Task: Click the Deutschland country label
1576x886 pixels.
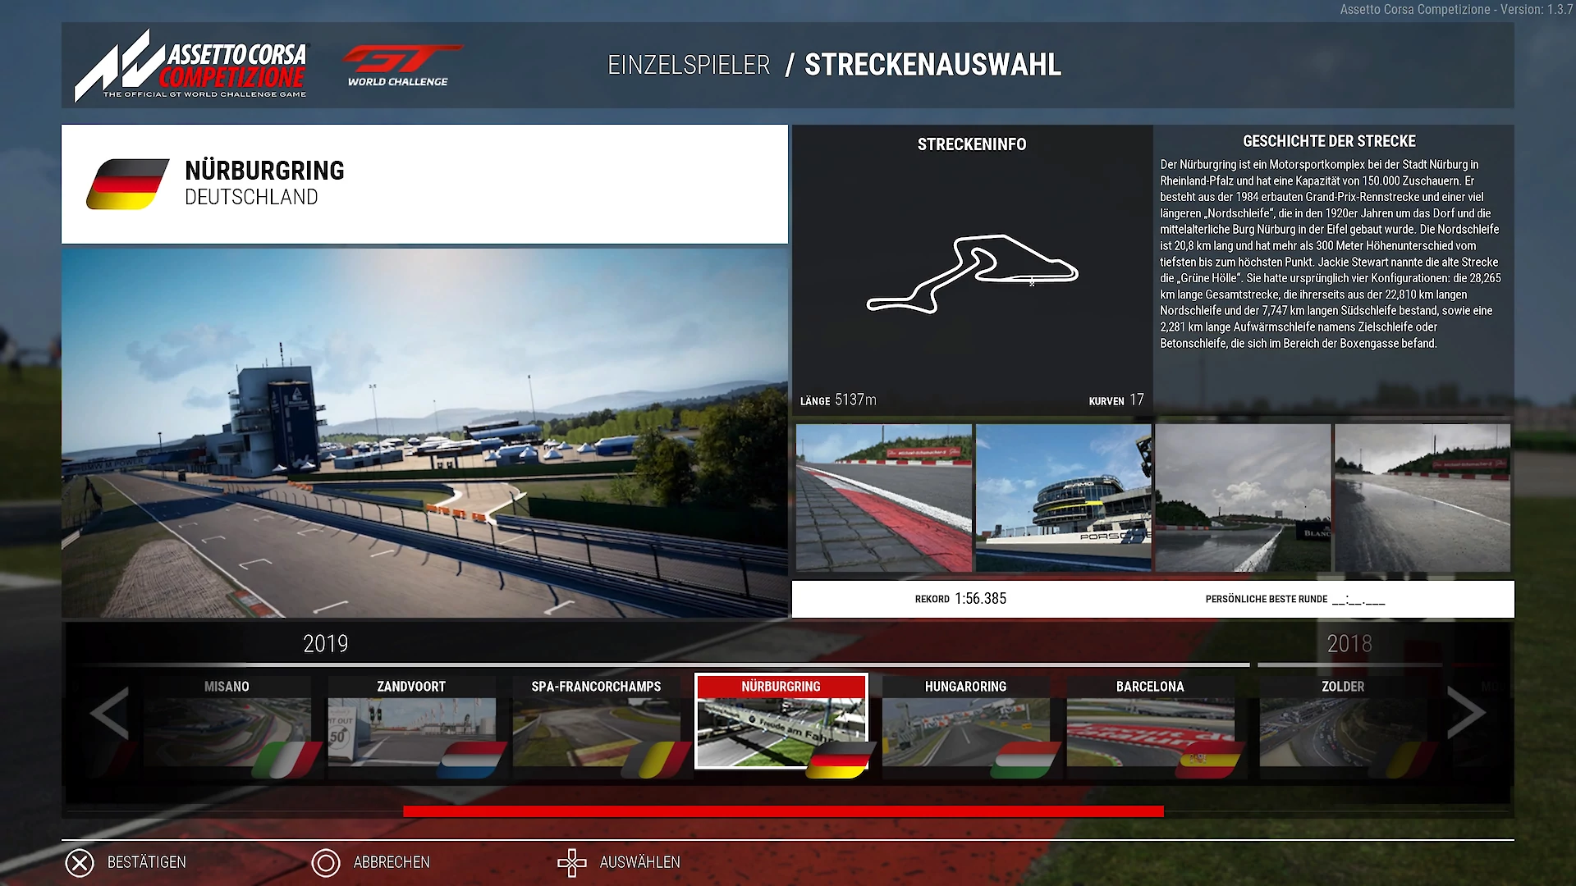Action: click(251, 198)
